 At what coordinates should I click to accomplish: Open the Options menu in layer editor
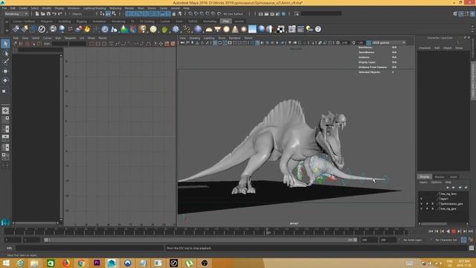(437, 182)
